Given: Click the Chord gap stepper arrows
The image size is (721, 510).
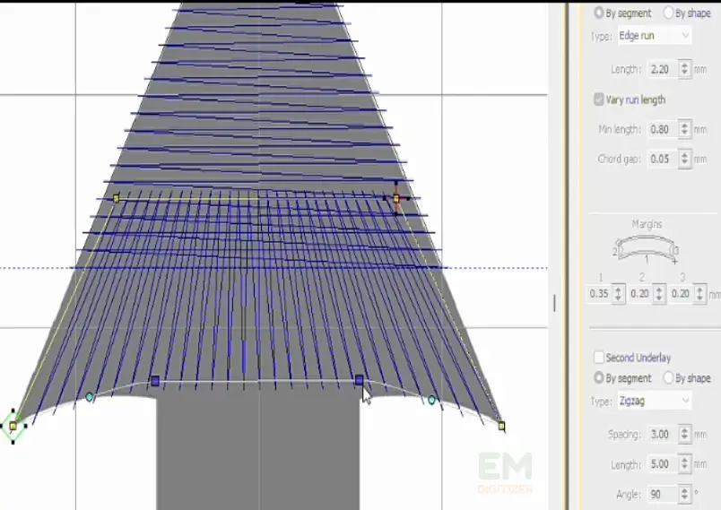Looking at the screenshot, I should tap(684, 159).
